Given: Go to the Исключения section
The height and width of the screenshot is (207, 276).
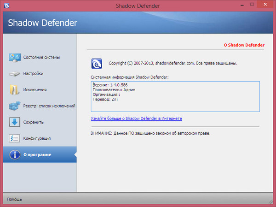Looking at the screenshot, I should tap(35, 90).
